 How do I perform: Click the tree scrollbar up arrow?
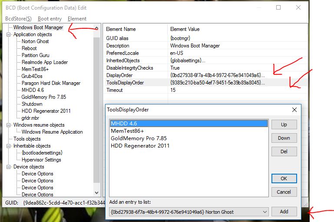point(97,28)
